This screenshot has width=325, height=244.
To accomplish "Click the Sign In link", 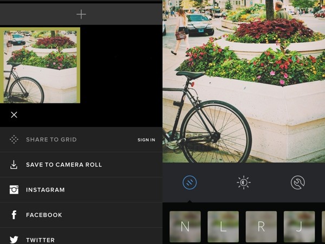I will (x=146, y=140).
